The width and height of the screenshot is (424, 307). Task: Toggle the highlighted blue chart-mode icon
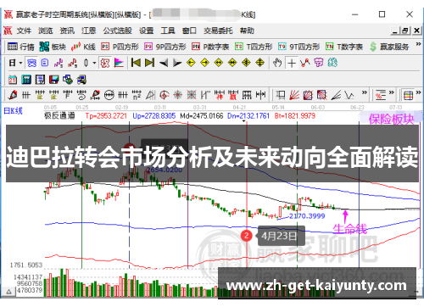[31, 63]
